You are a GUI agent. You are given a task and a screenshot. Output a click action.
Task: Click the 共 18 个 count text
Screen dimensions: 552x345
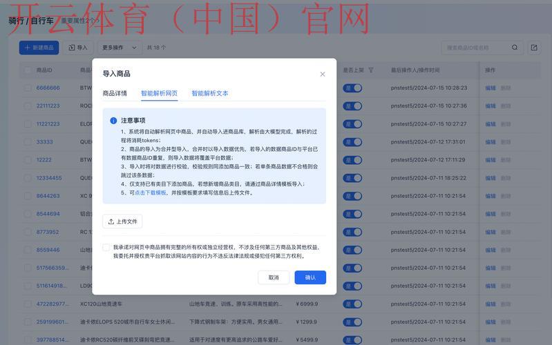156,48
